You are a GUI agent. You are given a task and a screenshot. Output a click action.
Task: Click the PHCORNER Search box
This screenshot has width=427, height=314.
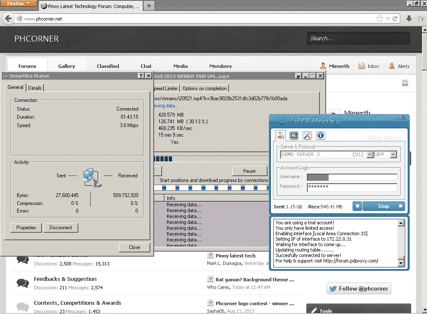coord(358,38)
